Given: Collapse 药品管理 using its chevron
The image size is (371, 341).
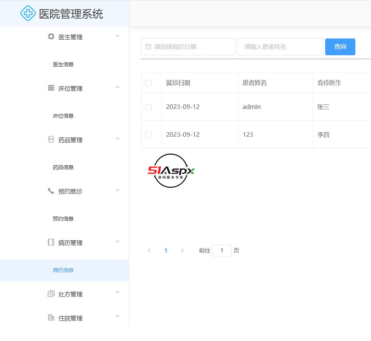Looking at the screenshot, I should [x=117, y=139].
